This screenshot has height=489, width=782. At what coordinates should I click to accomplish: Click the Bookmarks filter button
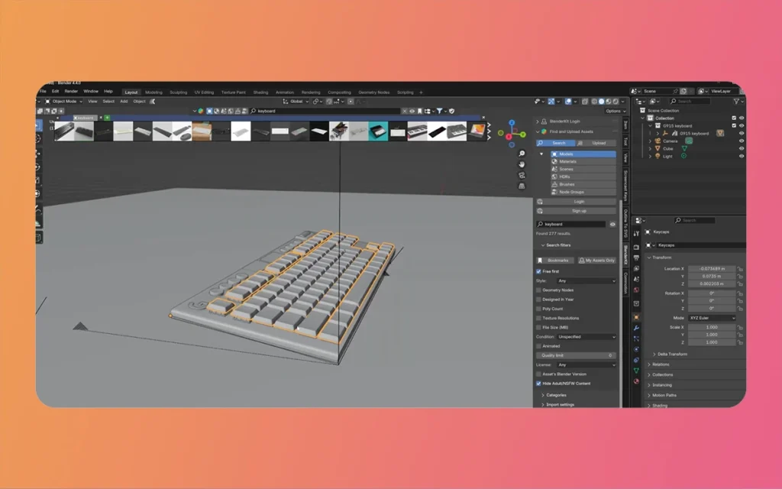click(556, 261)
